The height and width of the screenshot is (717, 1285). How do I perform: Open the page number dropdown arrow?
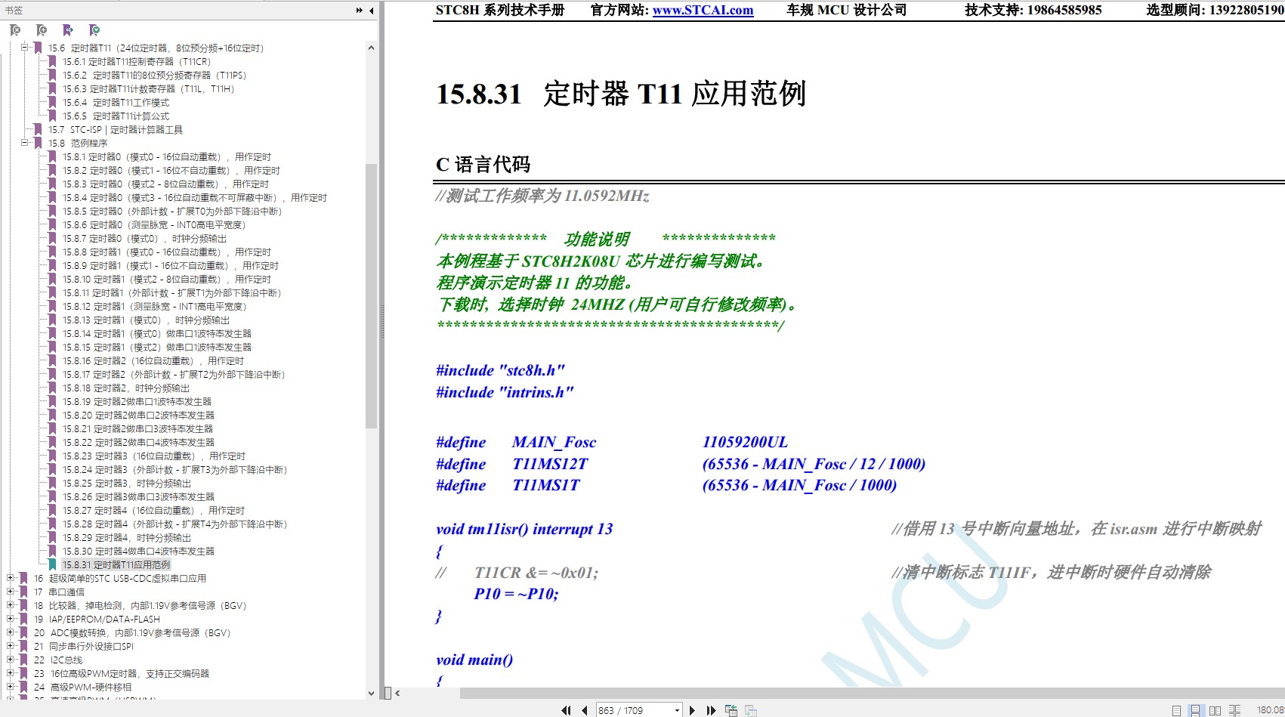pos(676,711)
